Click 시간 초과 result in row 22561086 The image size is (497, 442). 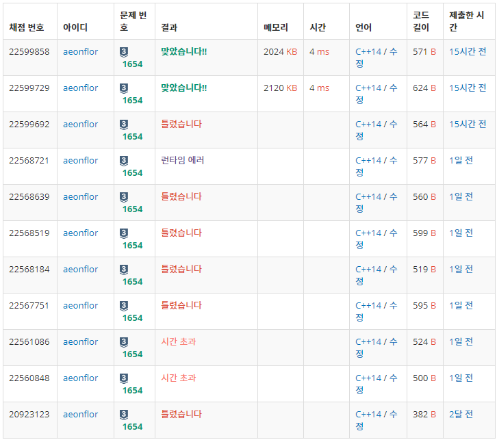tap(179, 342)
